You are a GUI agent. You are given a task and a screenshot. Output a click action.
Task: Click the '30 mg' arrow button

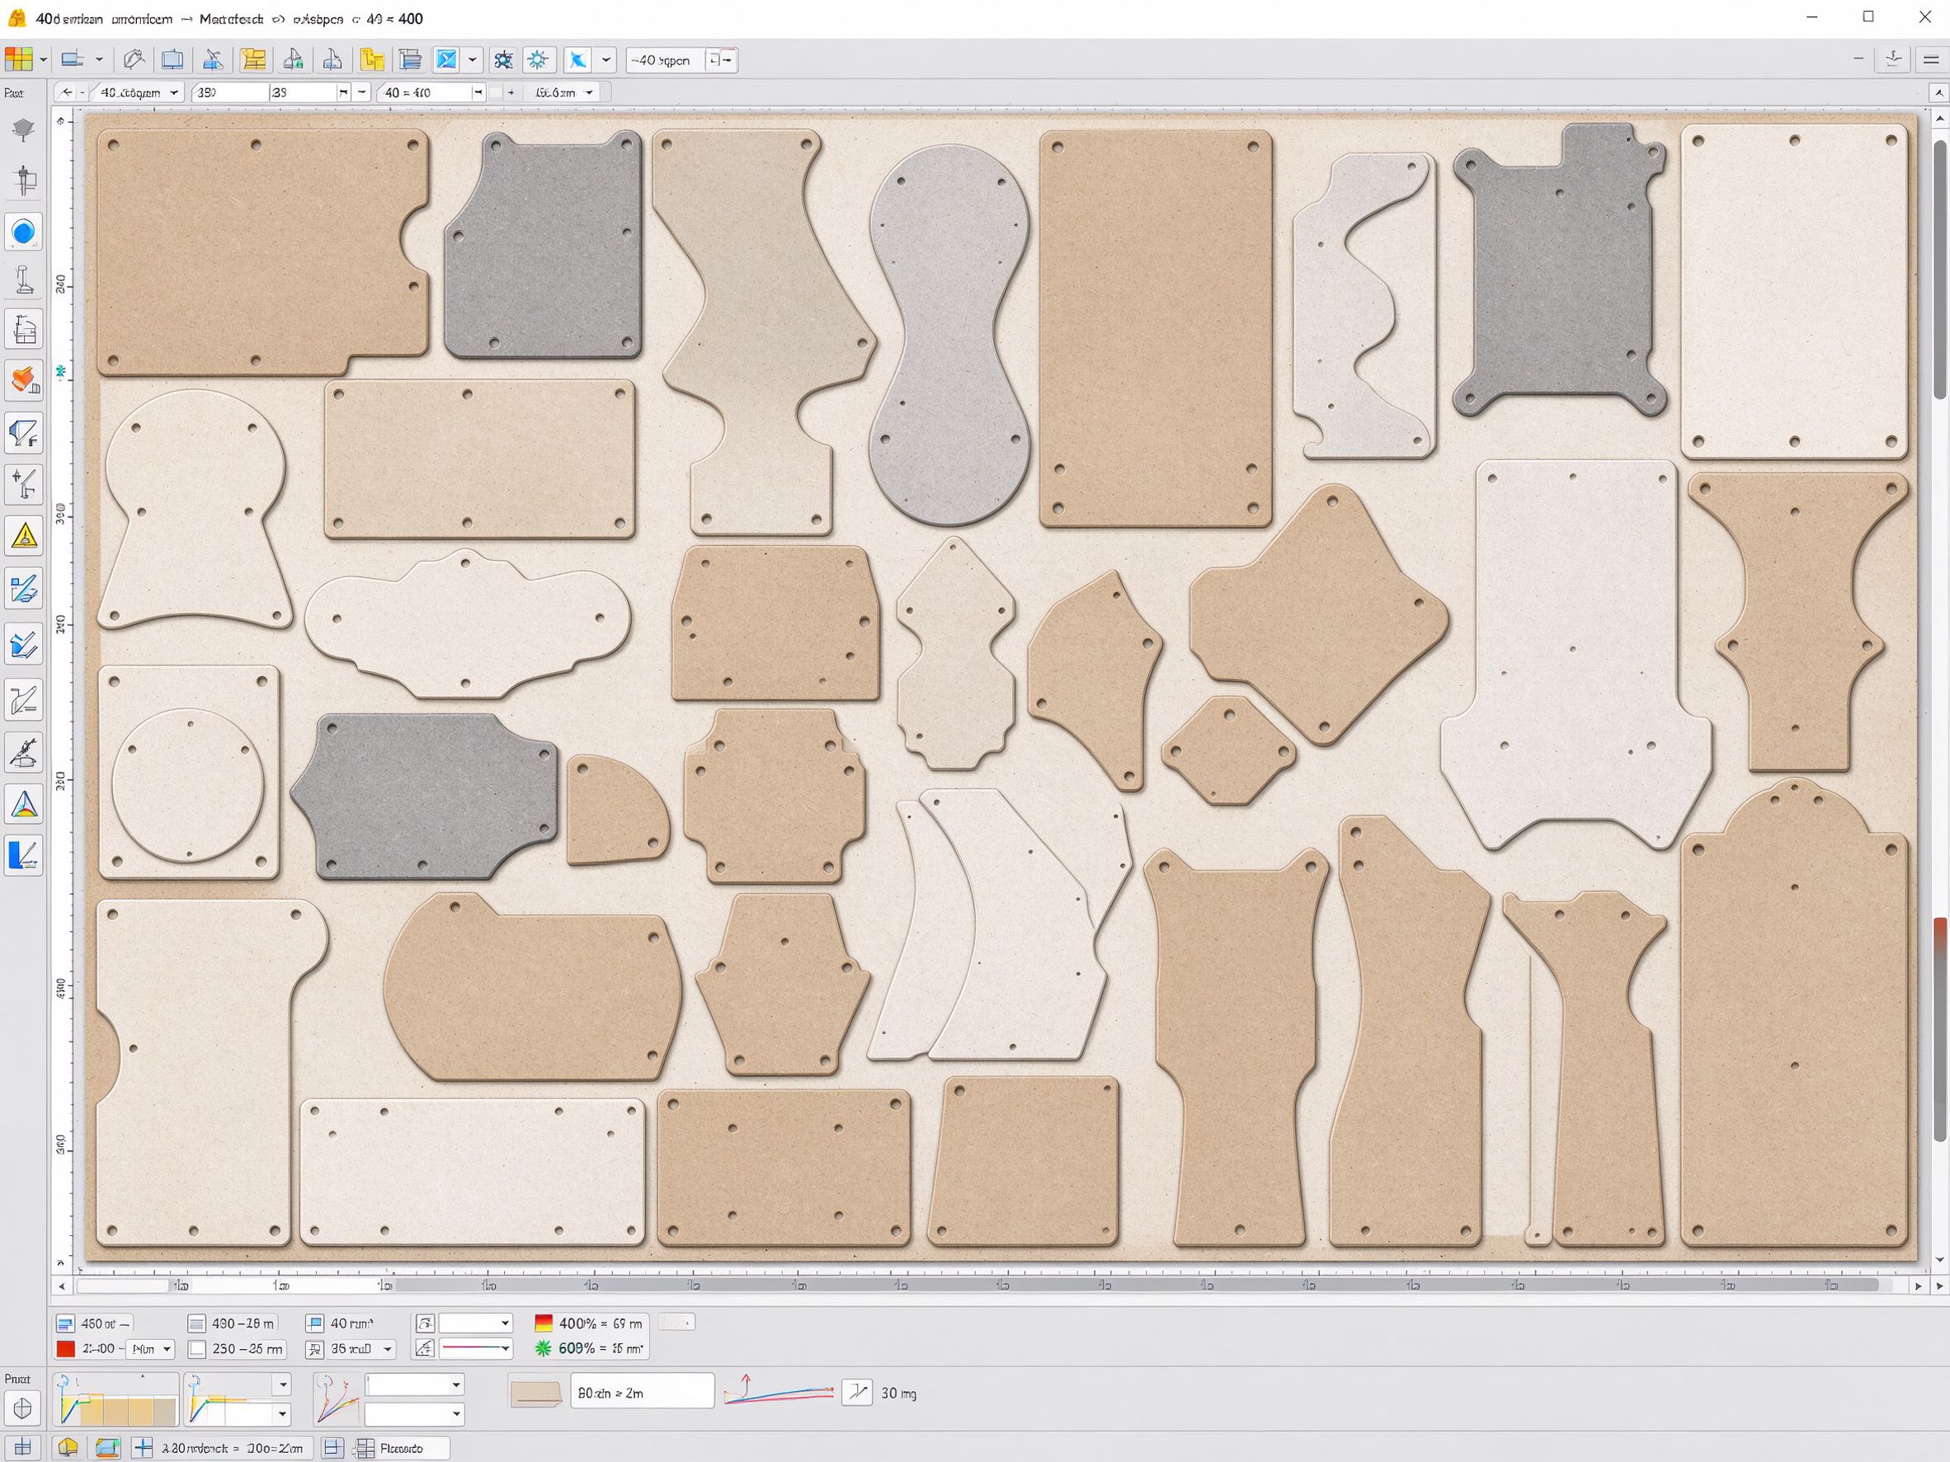pyautogui.click(x=857, y=1393)
